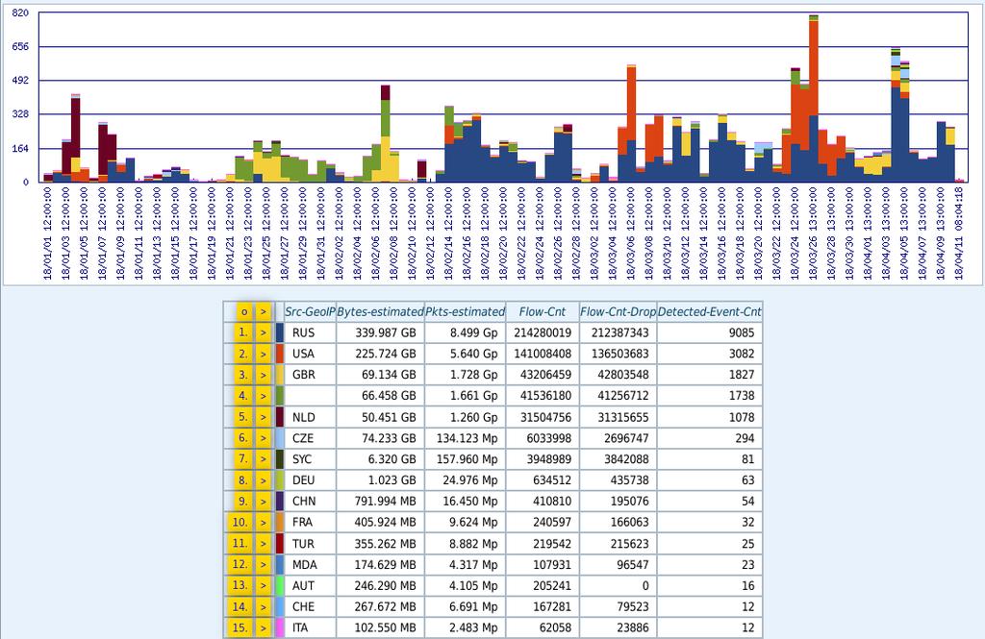
Task: Click the dark blue RUS color swatch
Action: click(x=280, y=332)
